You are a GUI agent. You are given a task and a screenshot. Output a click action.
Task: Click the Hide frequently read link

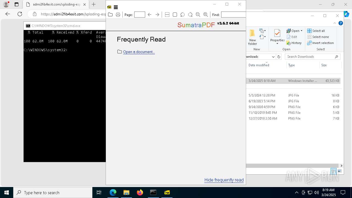click(224, 180)
